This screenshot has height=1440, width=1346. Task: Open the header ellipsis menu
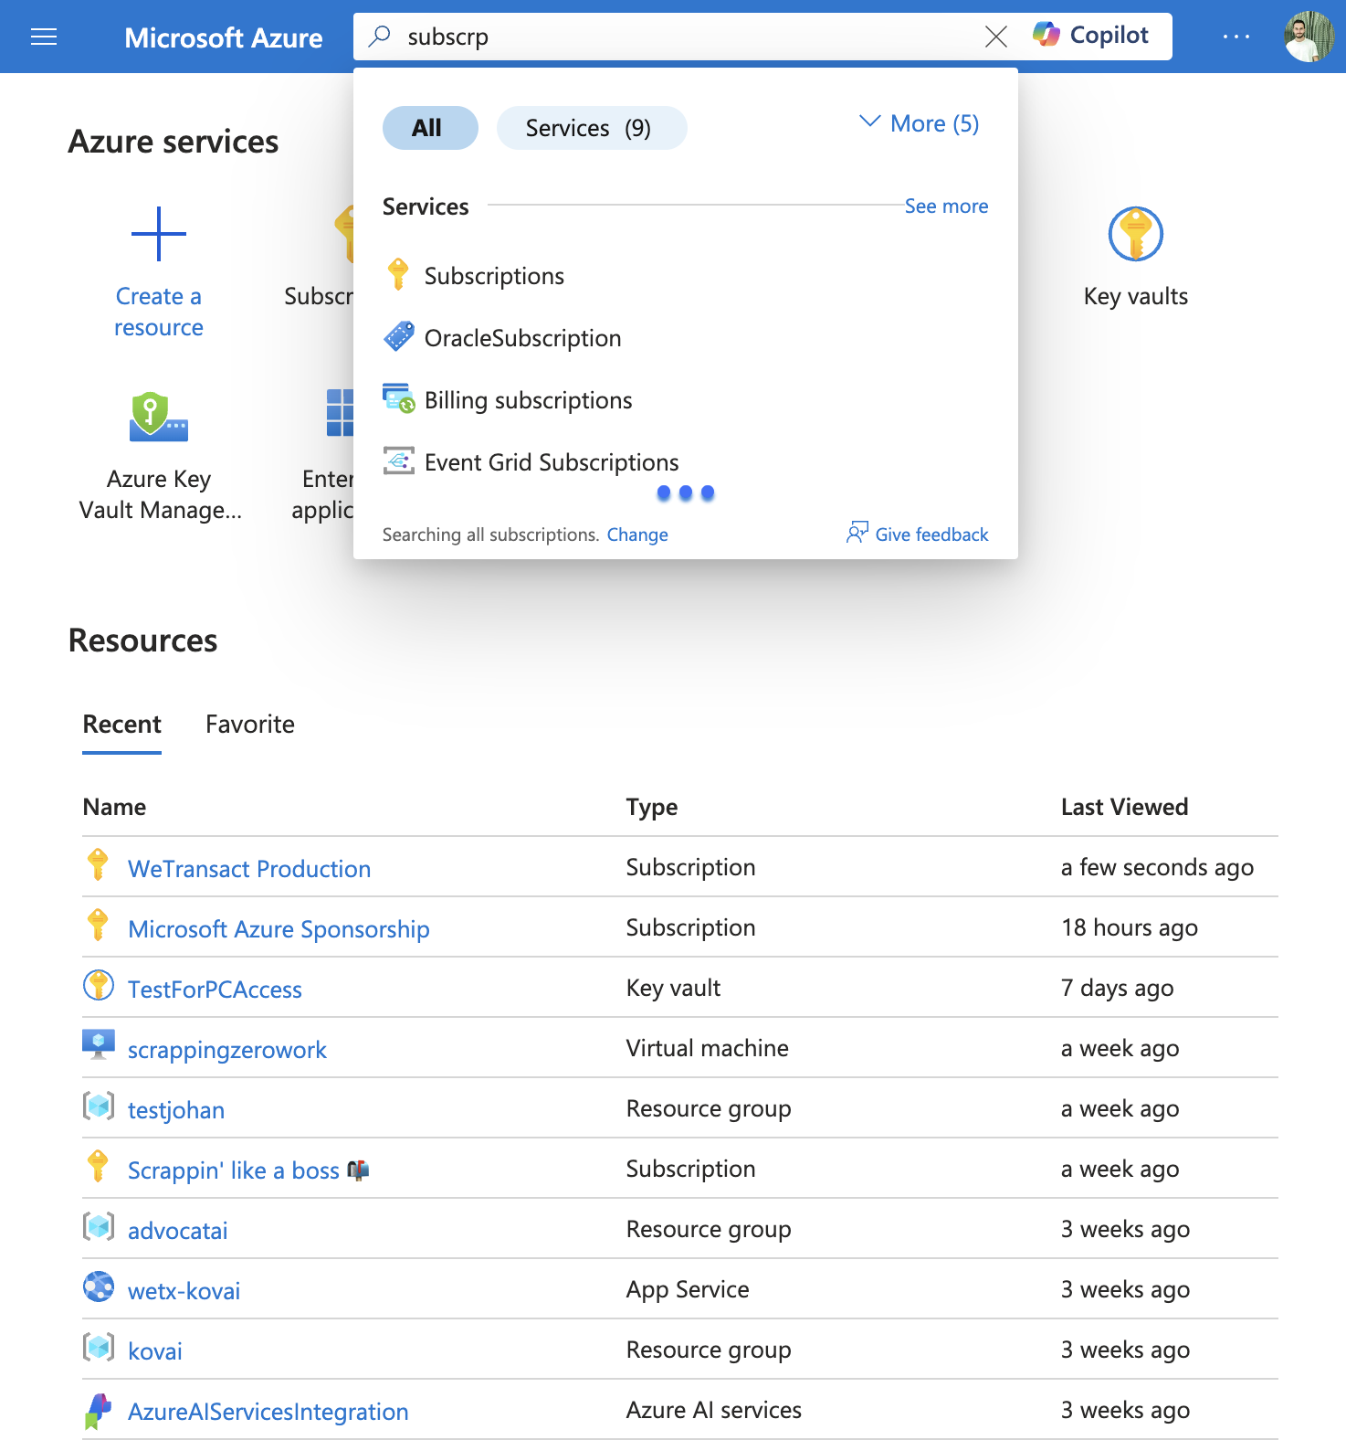click(x=1236, y=37)
